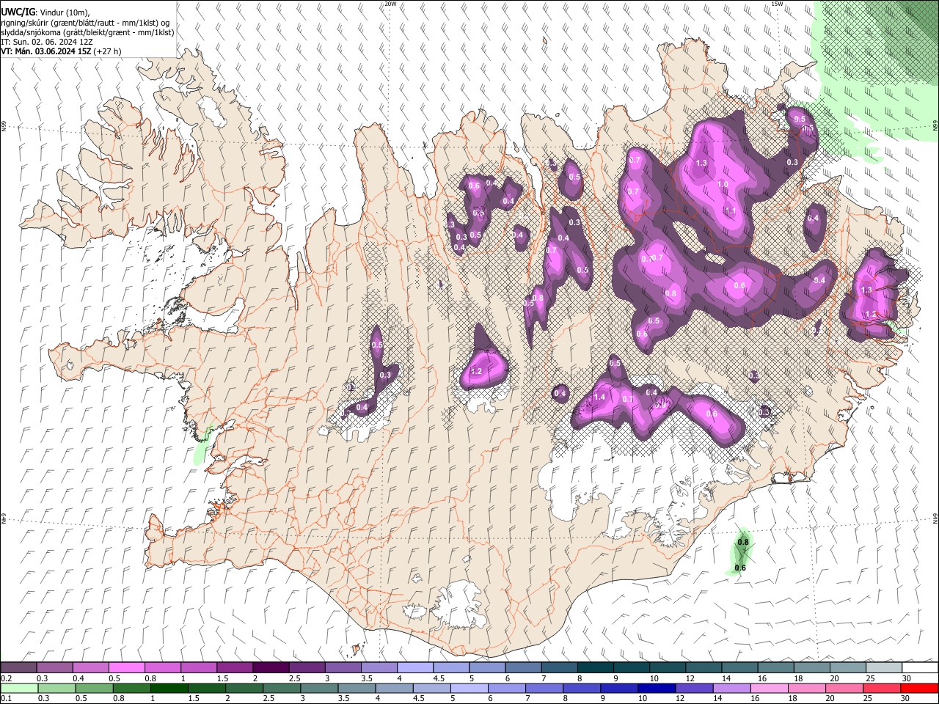The width and height of the screenshot is (939, 704).
Task: Click the 1.1 snowfall value on the map
Action: coord(730,210)
